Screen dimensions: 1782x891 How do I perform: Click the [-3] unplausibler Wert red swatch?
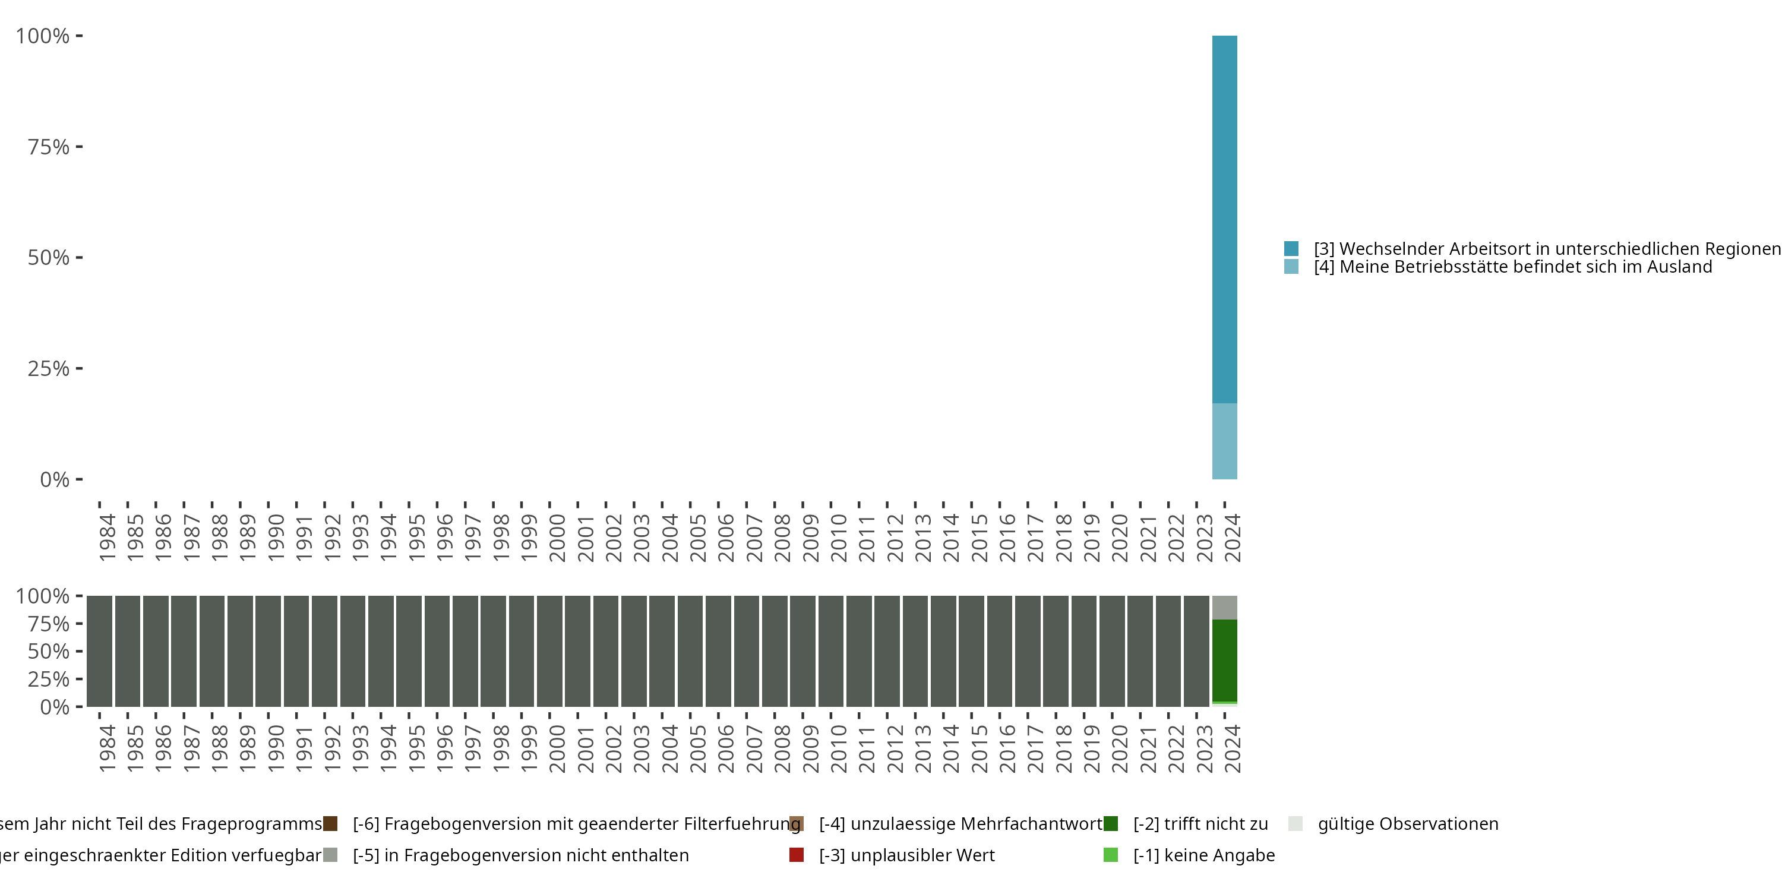coord(796,855)
